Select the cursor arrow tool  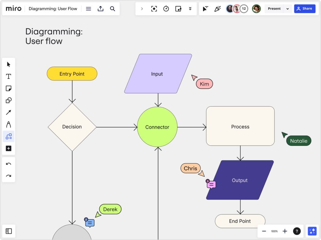[8, 64]
